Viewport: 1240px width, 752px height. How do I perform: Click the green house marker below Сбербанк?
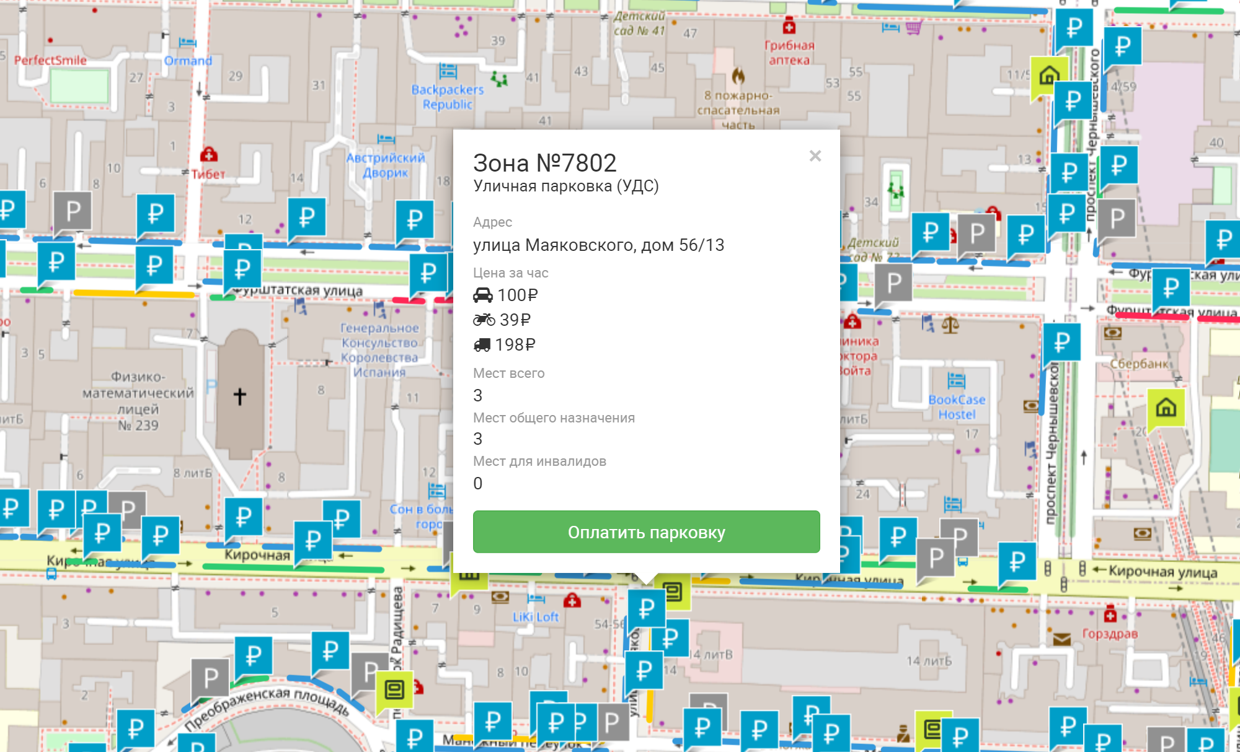(1166, 409)
